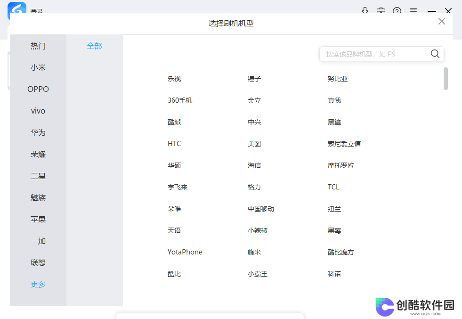
Task: Open the download icon in title bar
Action: (x=365, y=10)
